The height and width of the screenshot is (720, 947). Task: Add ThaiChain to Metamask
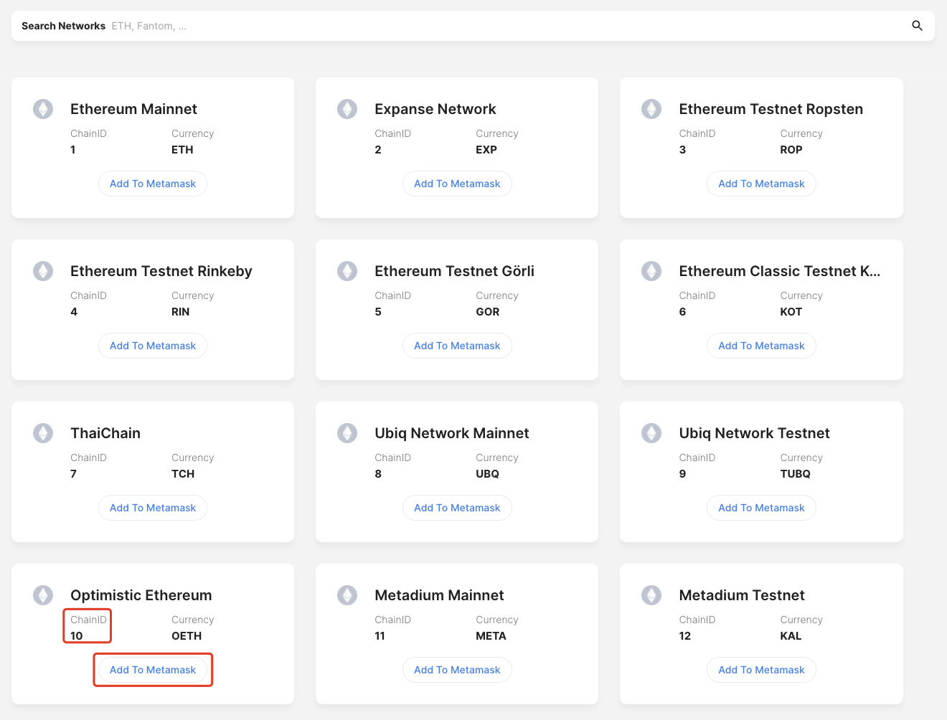(x=153, y=508)
